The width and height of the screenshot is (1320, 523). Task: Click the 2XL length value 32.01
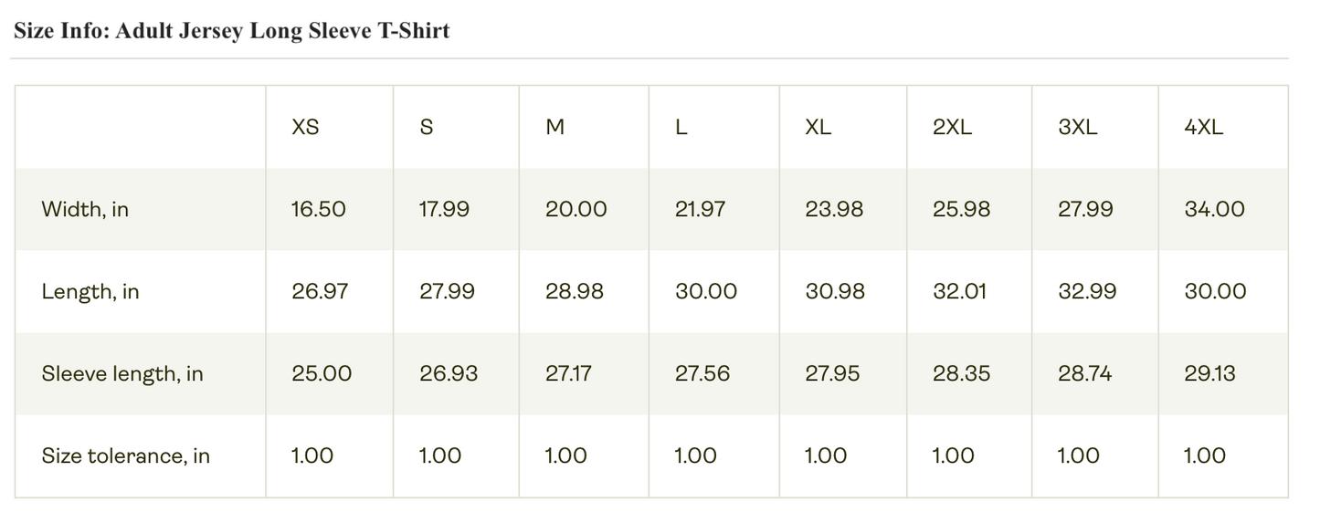pos(961,292)
